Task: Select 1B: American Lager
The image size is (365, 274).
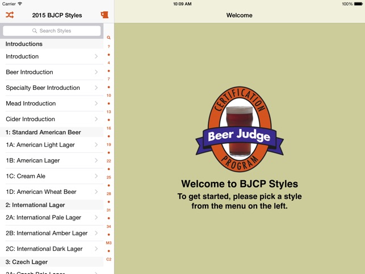Action: click(x=52, y=160)
